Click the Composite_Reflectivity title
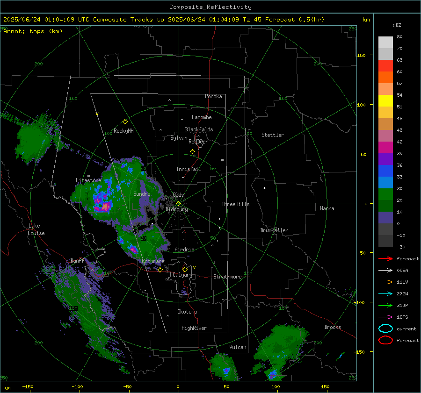 coord(210,7)
